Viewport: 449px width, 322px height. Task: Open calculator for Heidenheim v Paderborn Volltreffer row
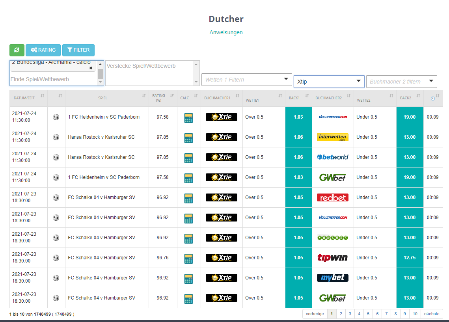coord(188,117)
